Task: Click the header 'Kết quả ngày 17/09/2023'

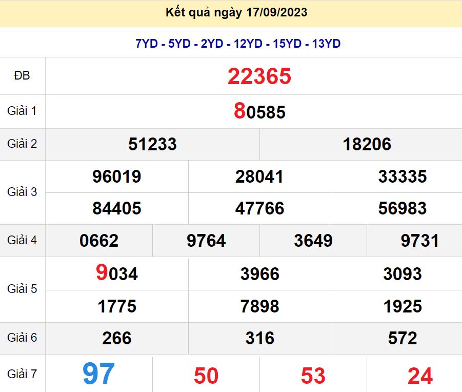Action: [236, 13]
